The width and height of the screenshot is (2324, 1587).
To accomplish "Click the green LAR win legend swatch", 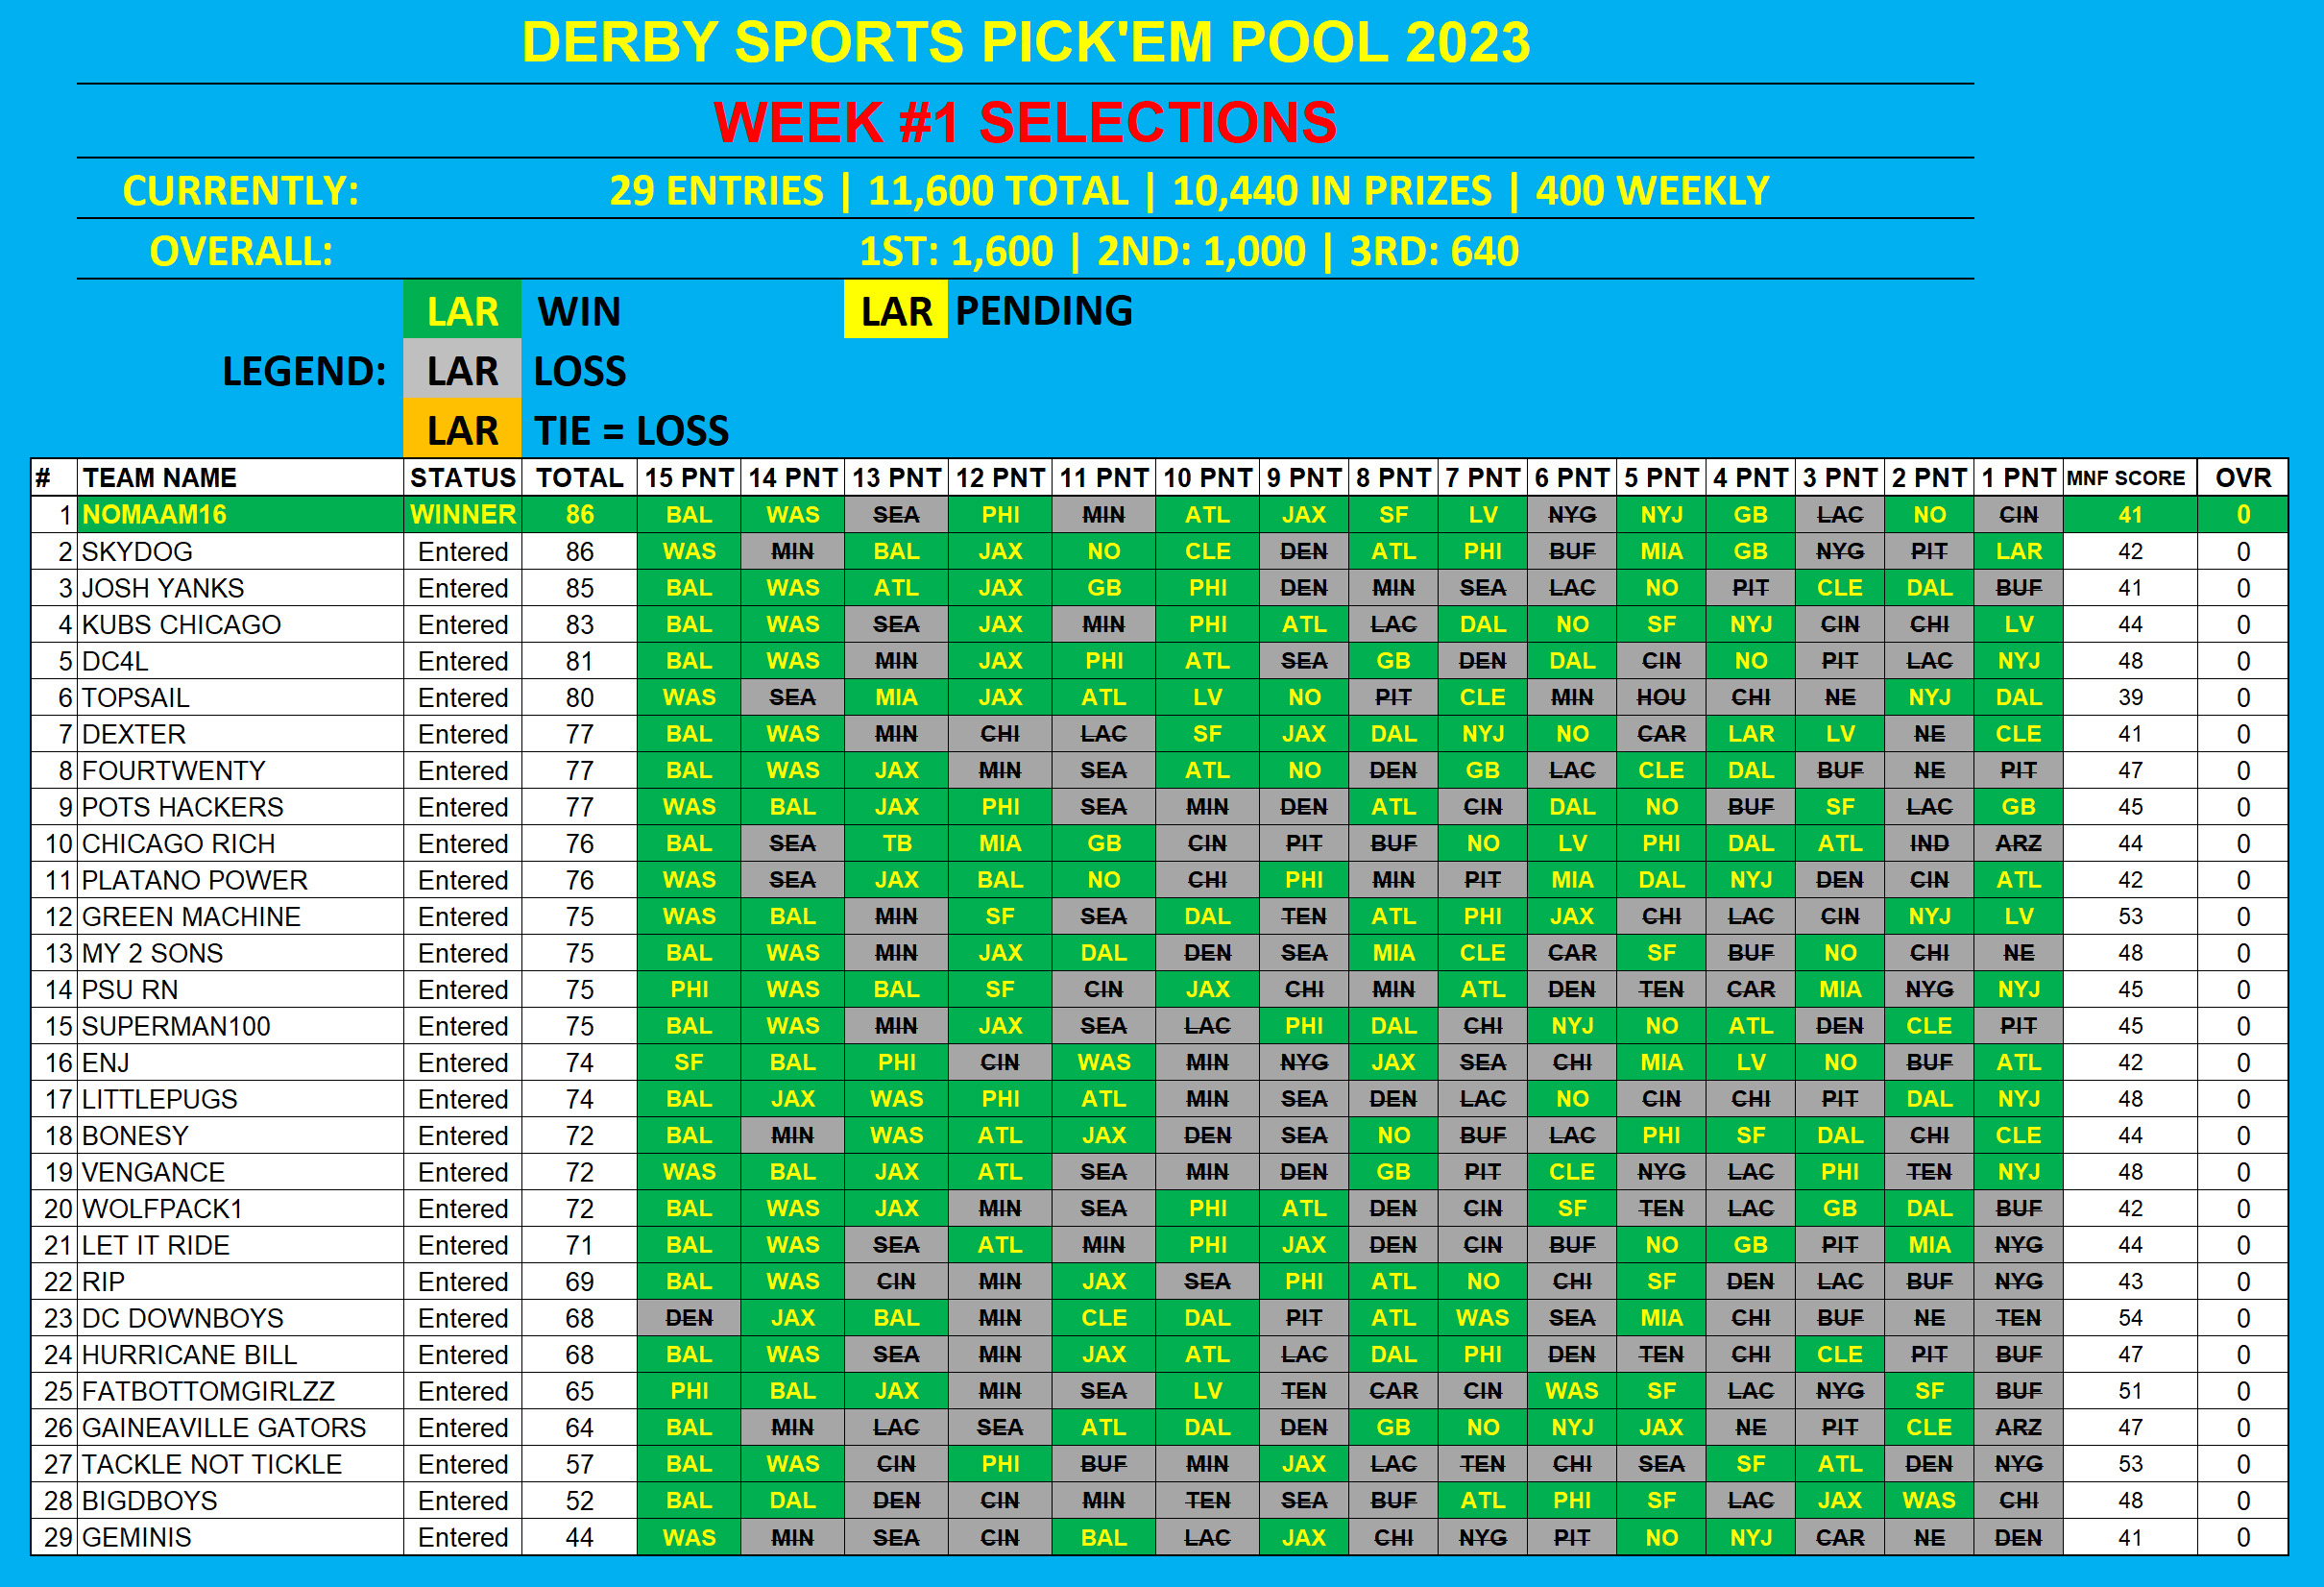I will [x=462, y=311].
